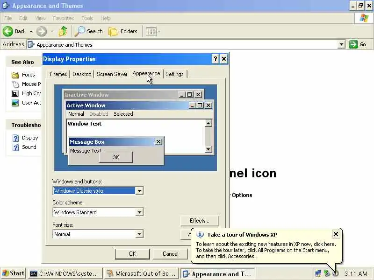
Task: Open Display troubleshooter help icon
Action: click(16, 138)
